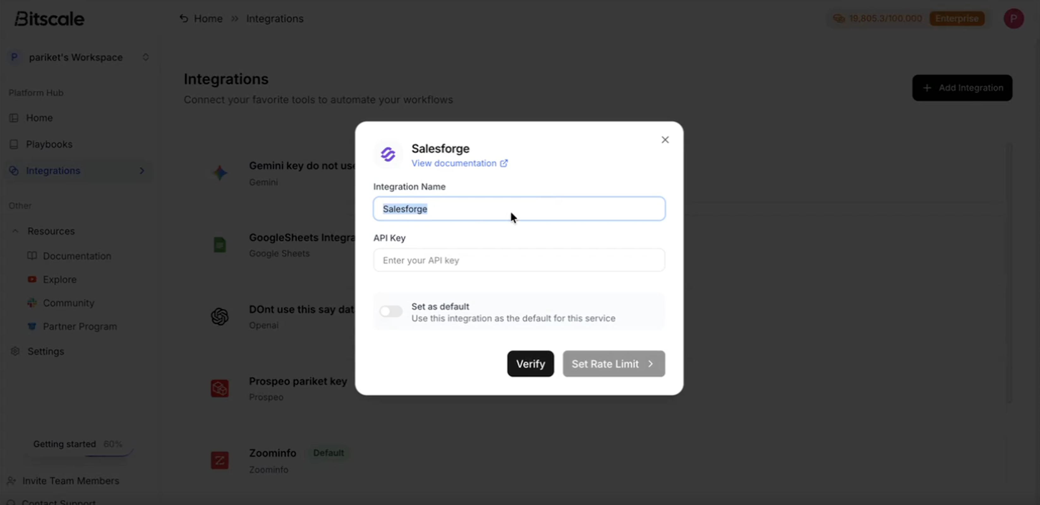The width and height of the screenshot is (1040, 505).
Task: Click the Verify button
Action: (x=530, y=364)
